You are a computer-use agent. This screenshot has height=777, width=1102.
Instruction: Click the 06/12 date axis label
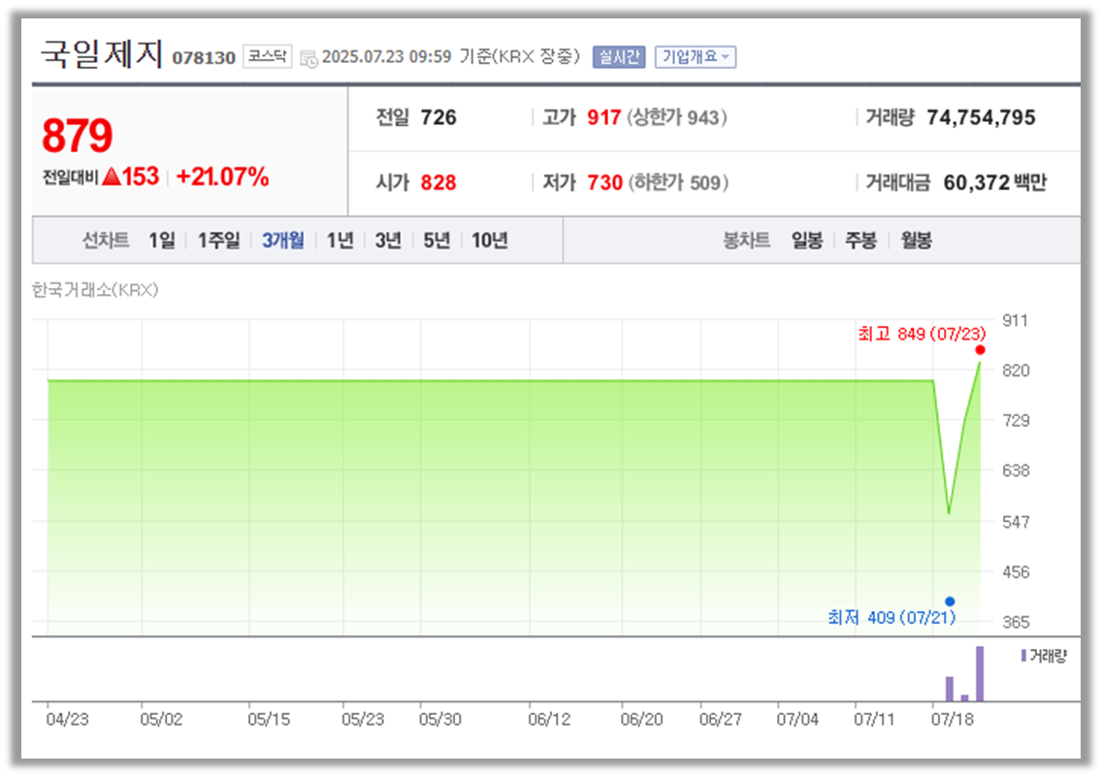[549, 720]
